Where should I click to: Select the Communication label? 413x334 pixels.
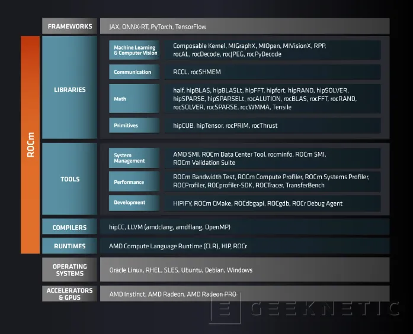coord(135,72)
